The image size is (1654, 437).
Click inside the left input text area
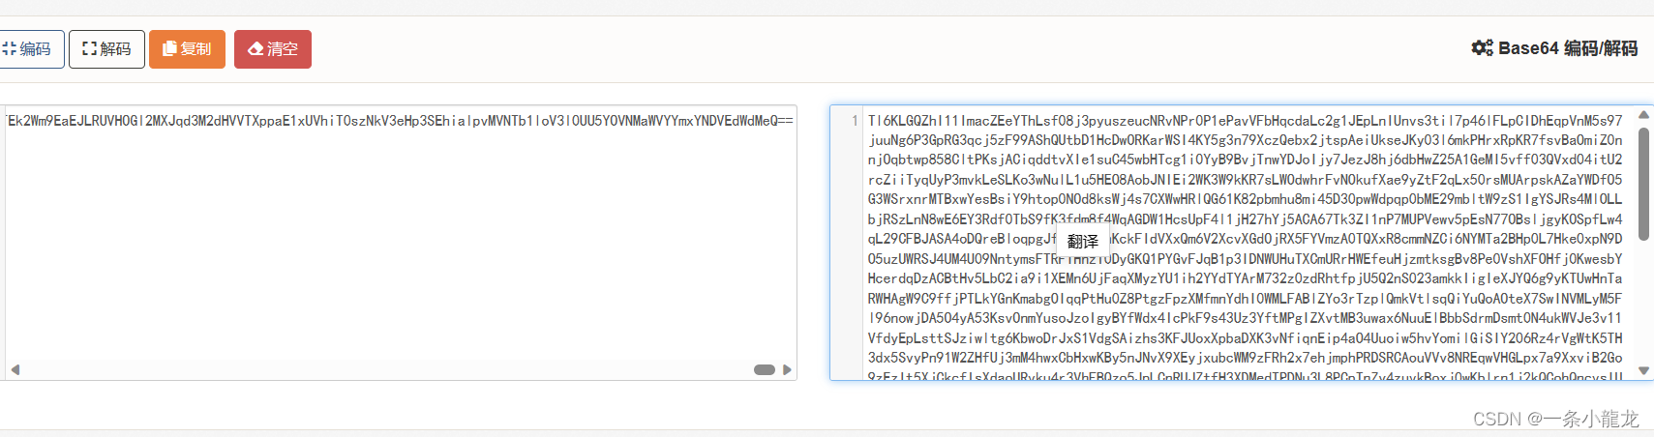pos(399,242)
